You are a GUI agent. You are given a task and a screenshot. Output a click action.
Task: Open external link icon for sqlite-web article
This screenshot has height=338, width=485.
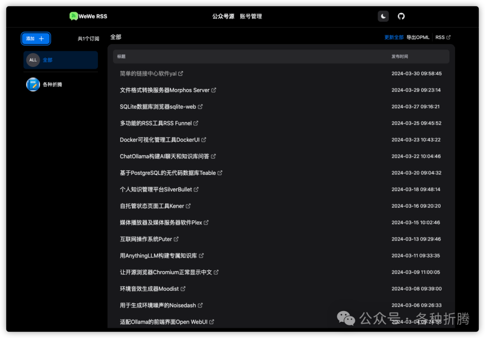200,107
